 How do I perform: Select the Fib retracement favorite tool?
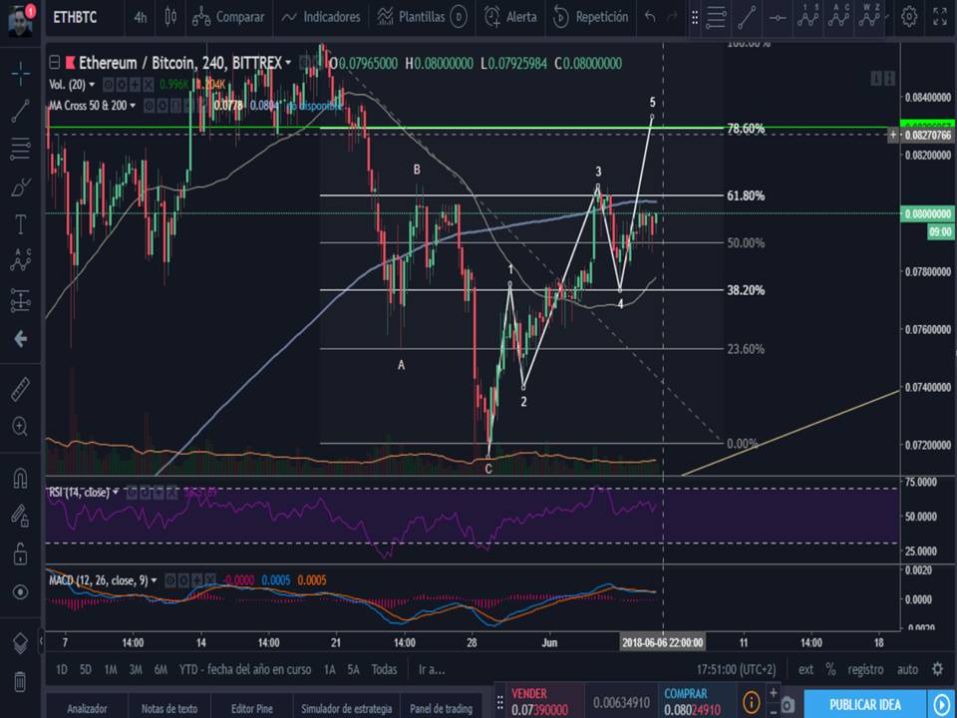point(716,18)
